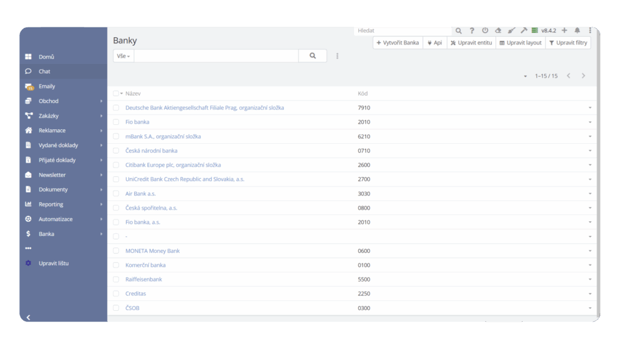Click the Vytvořit Banka button
Viewport: 624px width, 351px height.
tap(398, 43)
